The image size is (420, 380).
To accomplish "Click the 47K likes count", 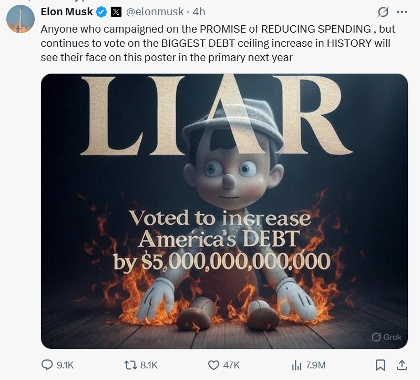I will point(231,365).
